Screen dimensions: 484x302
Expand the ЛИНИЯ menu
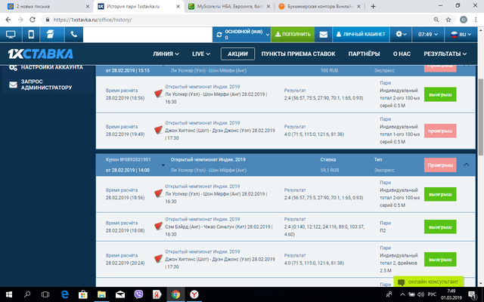tap(166, 54)
